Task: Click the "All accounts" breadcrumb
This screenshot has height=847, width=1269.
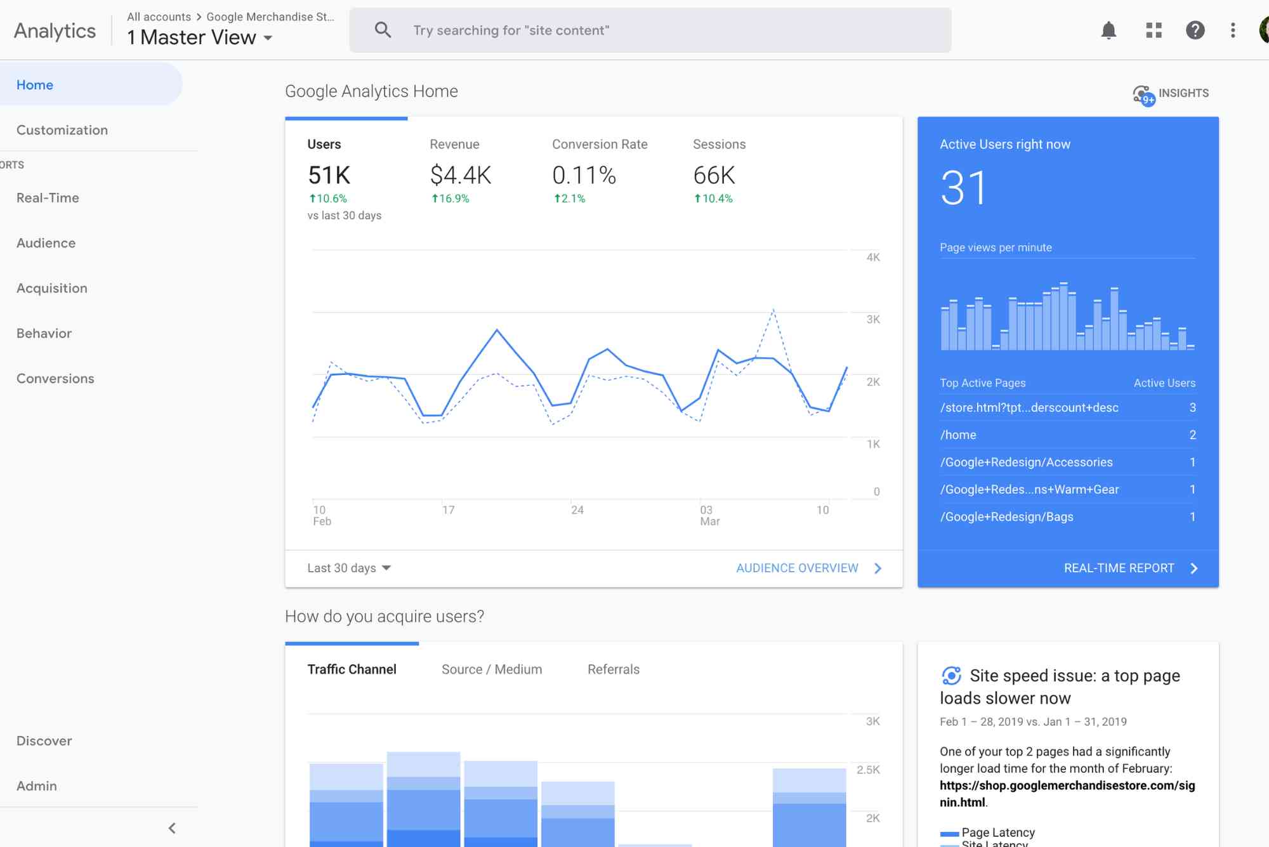Action: coord(159,16)
